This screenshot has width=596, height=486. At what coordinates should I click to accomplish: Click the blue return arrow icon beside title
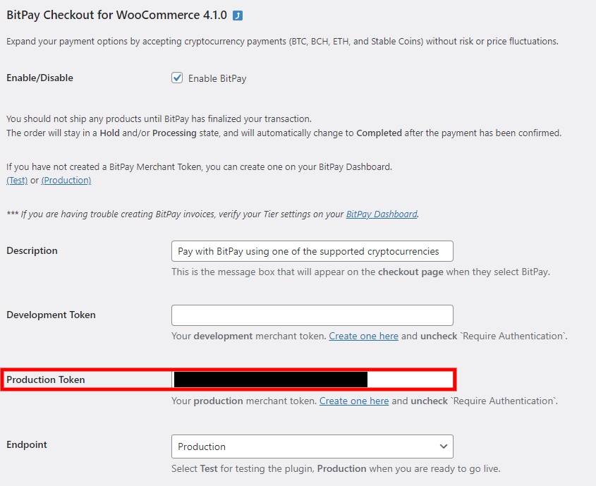point(238,16)
